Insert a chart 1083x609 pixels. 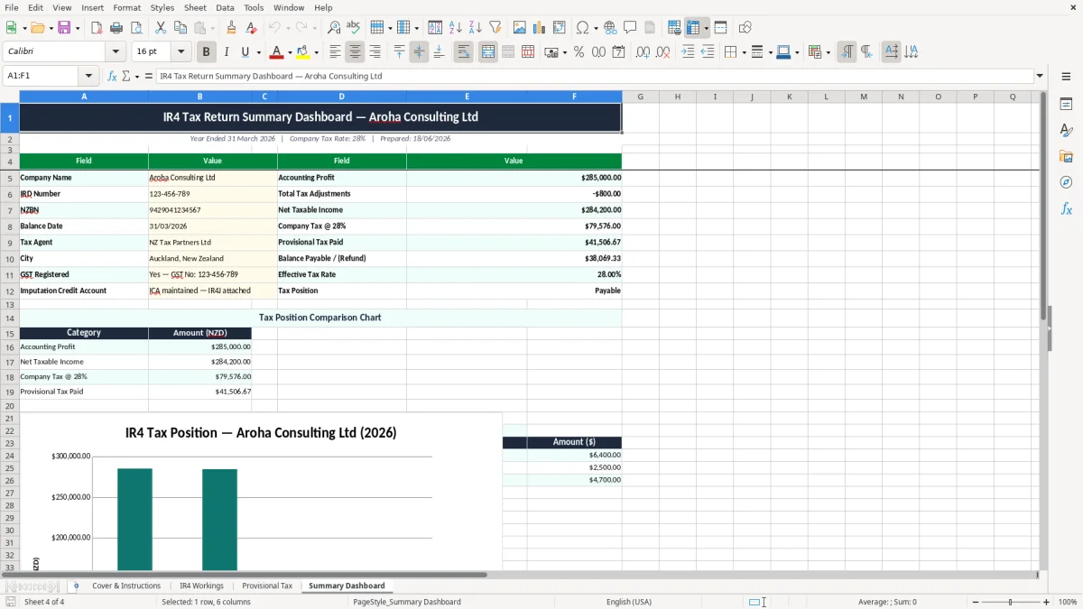tap(540, 28)
